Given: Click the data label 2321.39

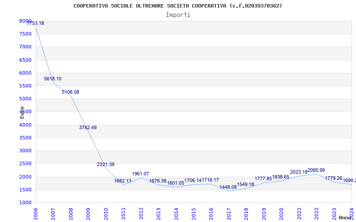Looking at the screenshot, I should click(x=105, y=164).
